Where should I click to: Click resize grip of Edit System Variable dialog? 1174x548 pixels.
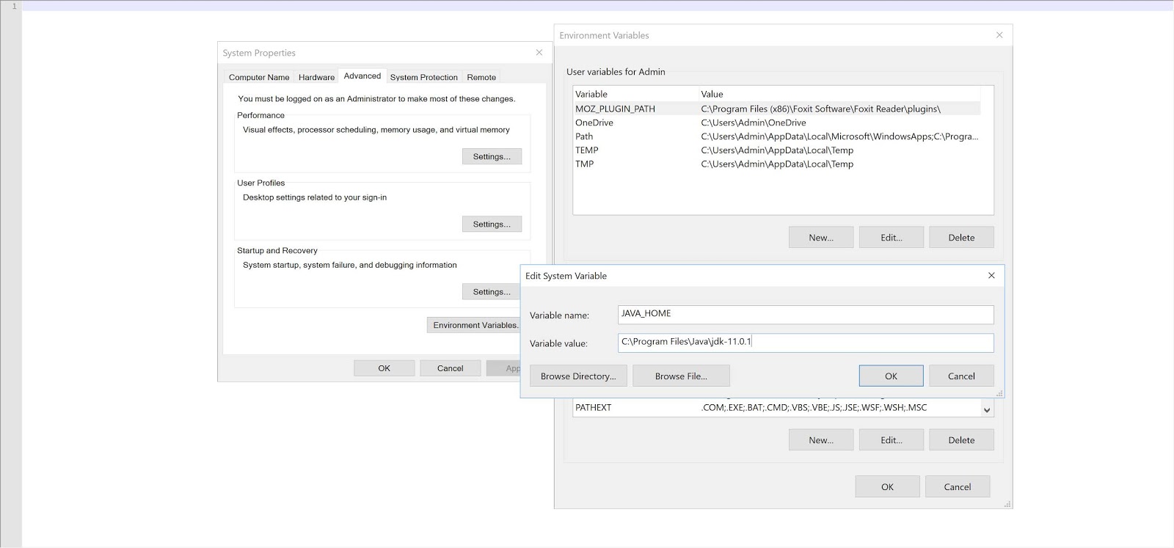pyautogui.click(x=999, y=393)
